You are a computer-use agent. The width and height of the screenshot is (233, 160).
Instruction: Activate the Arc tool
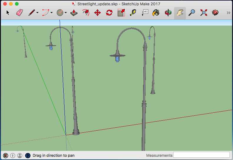[46, 13]
